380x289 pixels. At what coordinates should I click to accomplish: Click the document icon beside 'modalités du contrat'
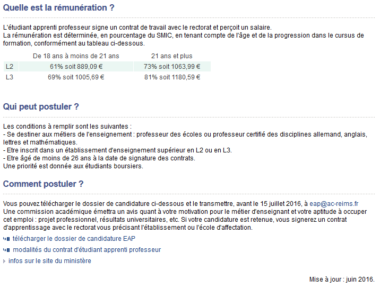pos(6,250)
